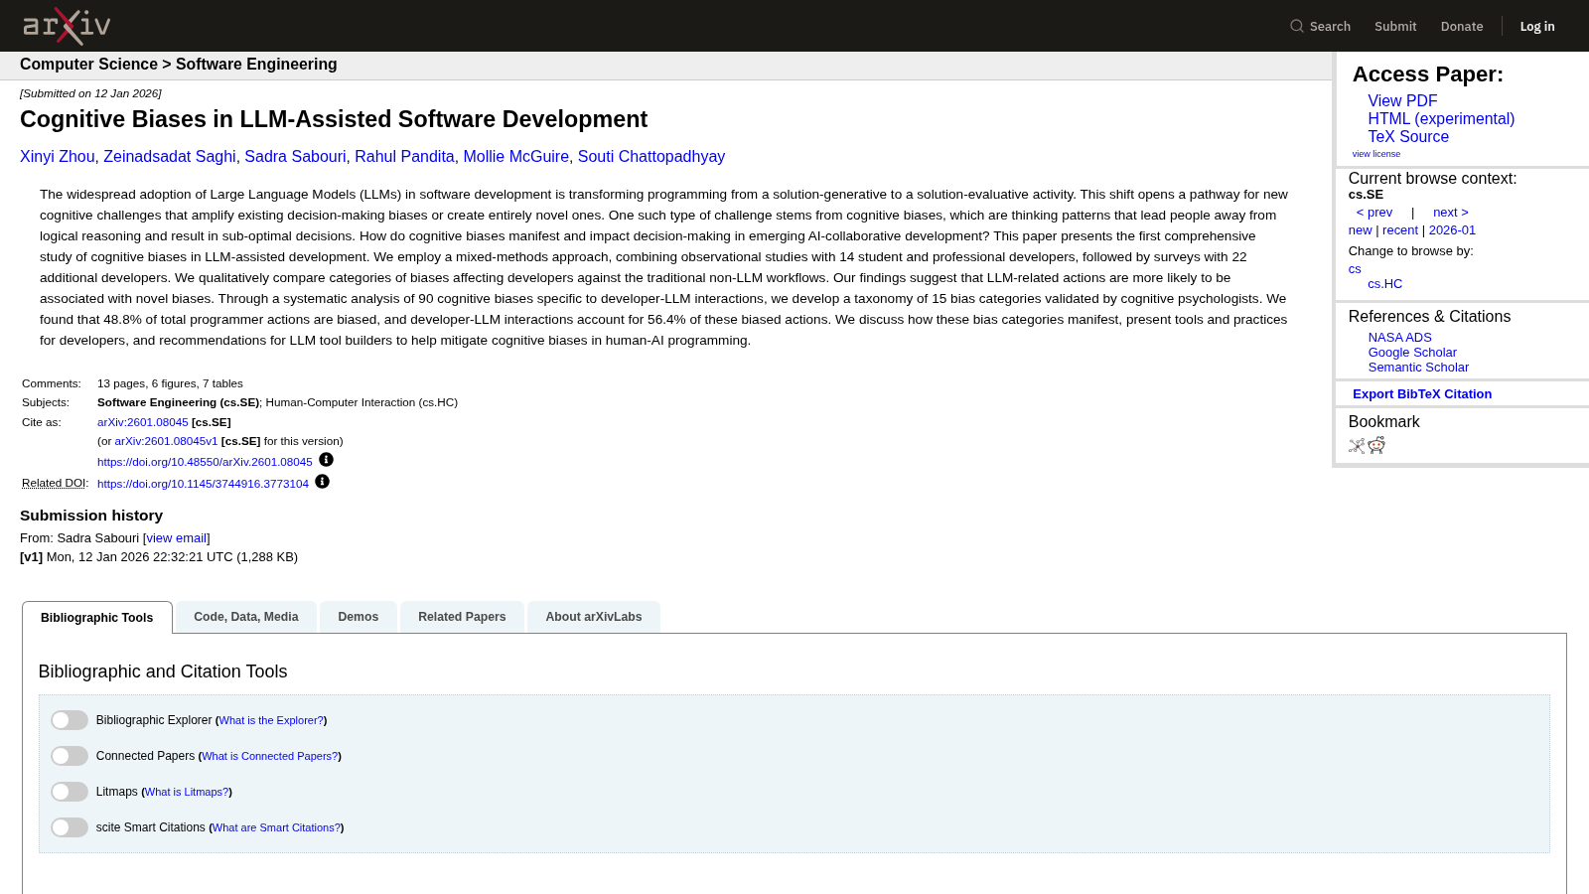Click arXiv:2601.08045 cite link

pyautogui.click(x=143, y=422)
